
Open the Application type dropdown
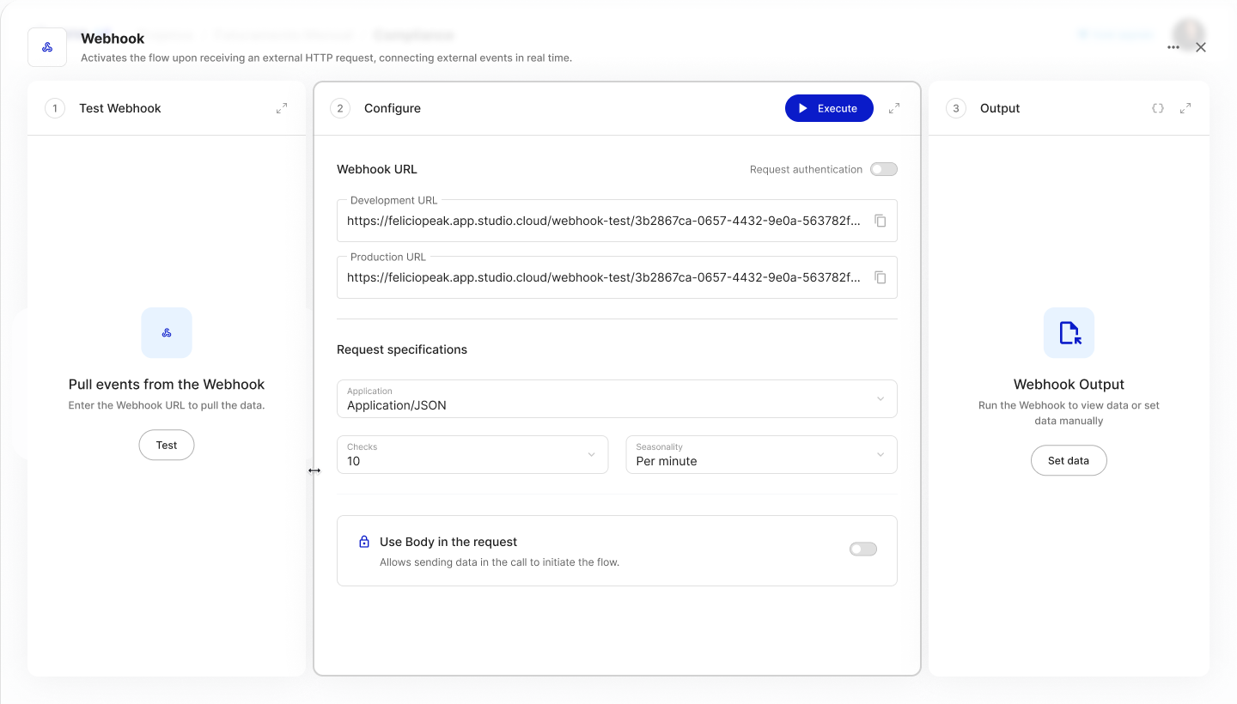tap(617, 399)
